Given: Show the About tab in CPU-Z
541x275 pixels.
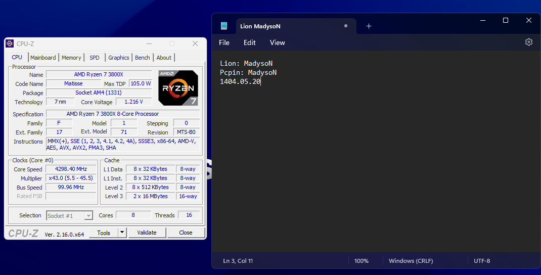Looking at the screenshot, I should point(164,58).
